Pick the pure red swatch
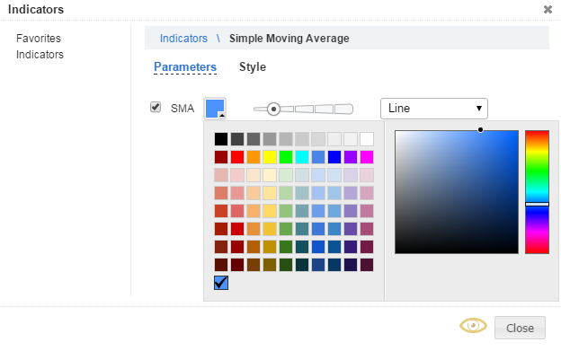The image size is (561, 351). coord(237,157)
